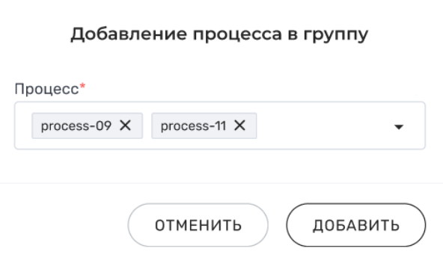Click the gray process-11 chip body
Image resolution: width=443 pixels, height=269 pixels.
click(x=204, y=126)
